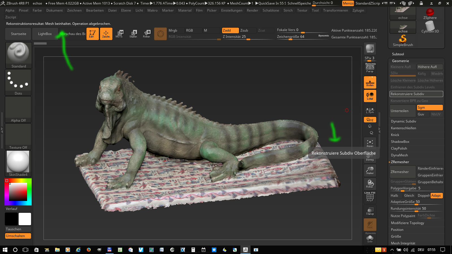
Task: Expand the DynaMesh section
Action: [x=399, y=155]
